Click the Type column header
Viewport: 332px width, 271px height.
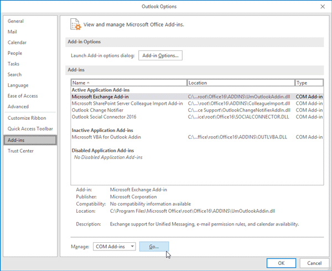309,83
